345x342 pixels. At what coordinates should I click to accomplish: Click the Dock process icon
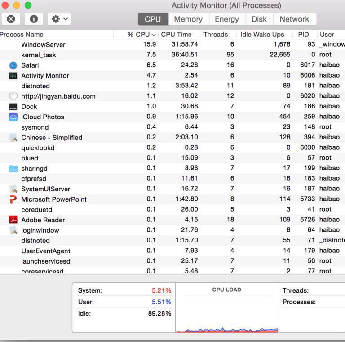13,107
